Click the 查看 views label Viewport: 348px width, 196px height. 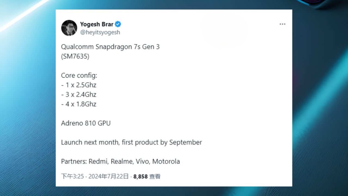(x=155, y=176)
